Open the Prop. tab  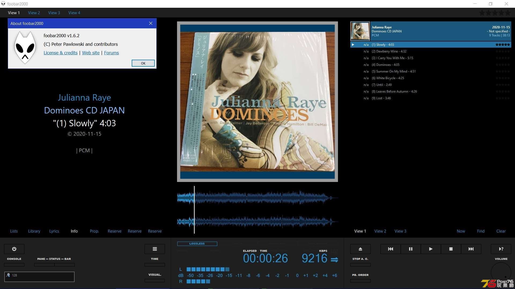click(x=94, y=231)
